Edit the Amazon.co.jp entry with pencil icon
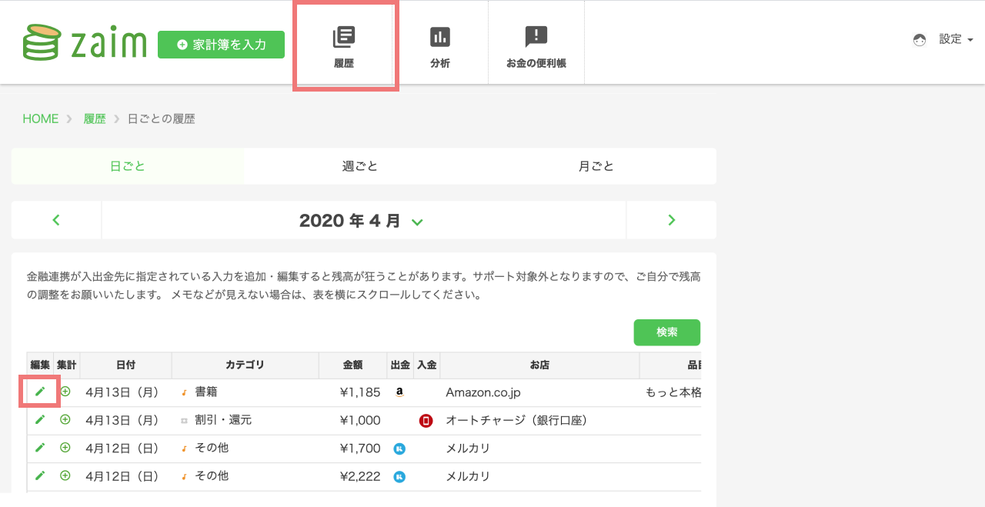The image size is (985, 507). click(40, 392)
